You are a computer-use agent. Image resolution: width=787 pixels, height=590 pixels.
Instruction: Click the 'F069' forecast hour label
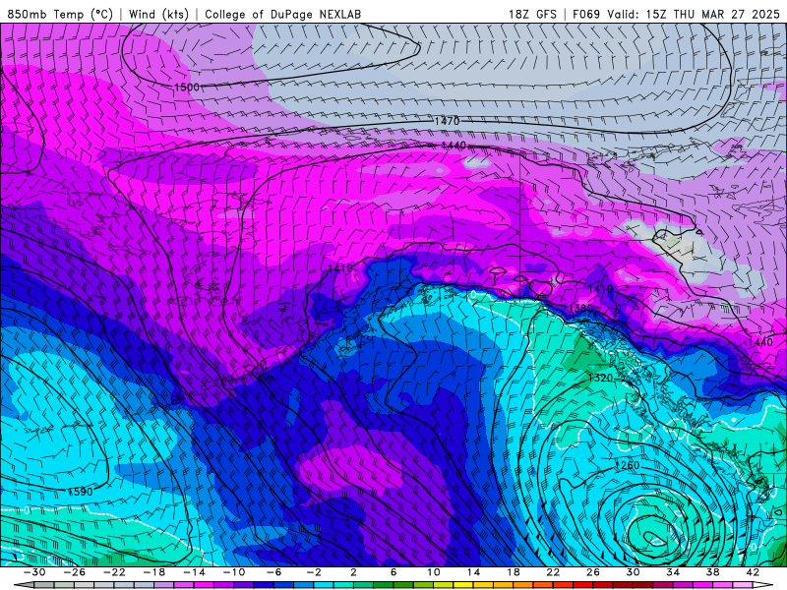click(586, 14)
